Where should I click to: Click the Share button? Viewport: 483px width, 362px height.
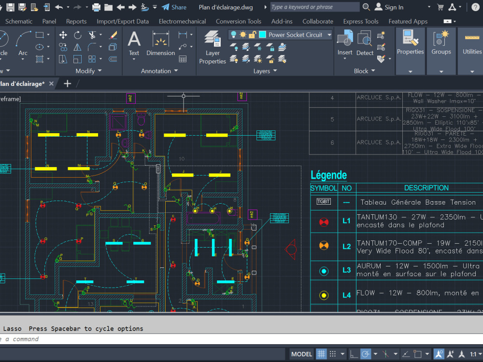[x=174, y=7]
